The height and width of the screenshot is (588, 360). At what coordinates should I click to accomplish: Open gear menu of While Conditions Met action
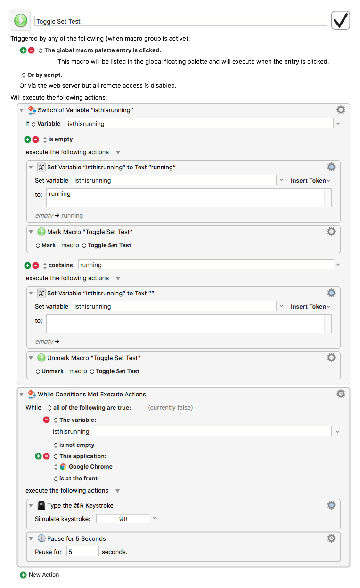click(341, 394)
